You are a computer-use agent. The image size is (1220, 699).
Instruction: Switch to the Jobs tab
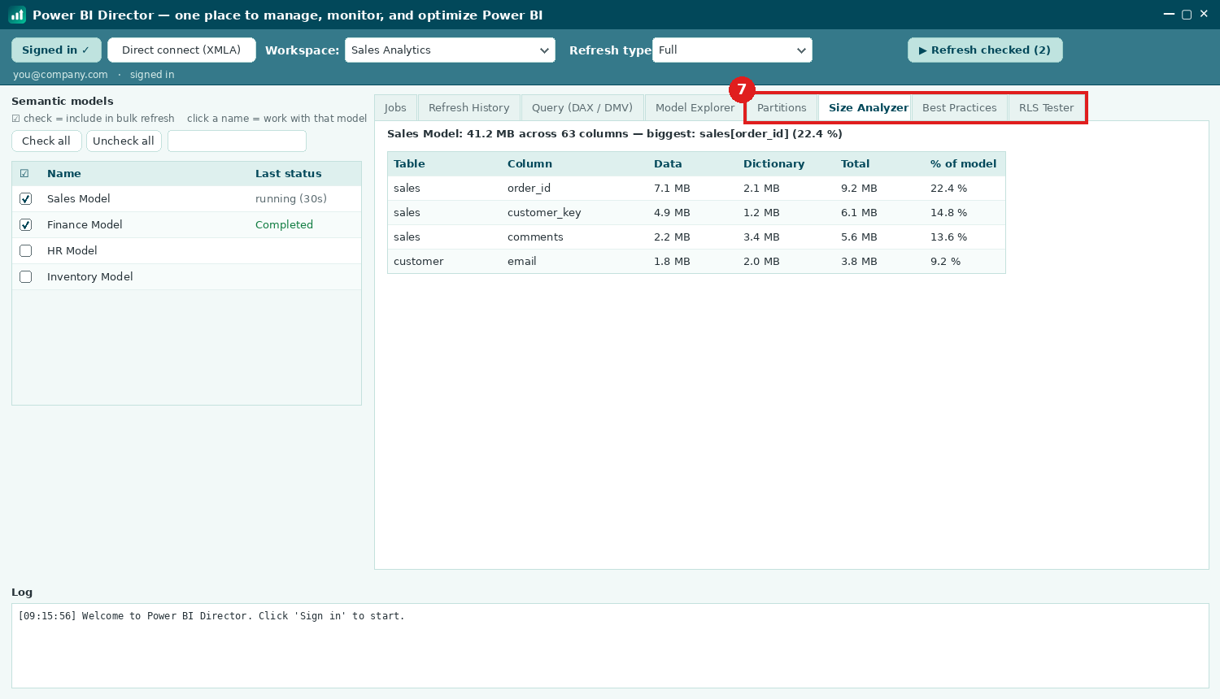pyautogui.click(x=395, y=107)
